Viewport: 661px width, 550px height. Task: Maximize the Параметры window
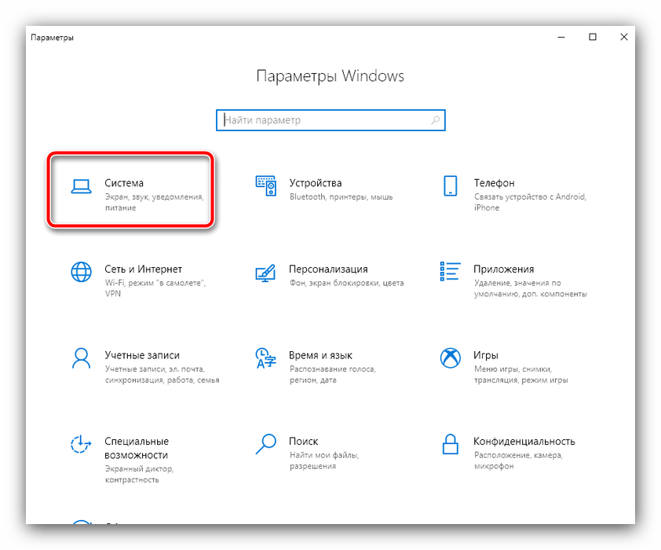592,37
